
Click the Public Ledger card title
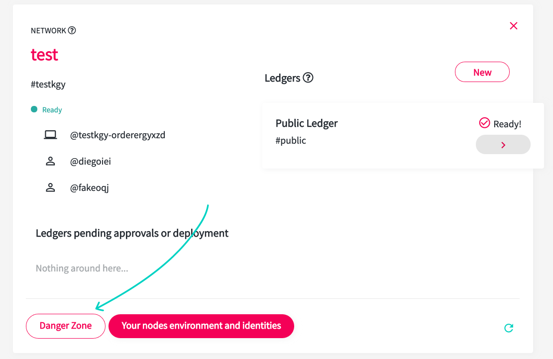pos(307,123)
